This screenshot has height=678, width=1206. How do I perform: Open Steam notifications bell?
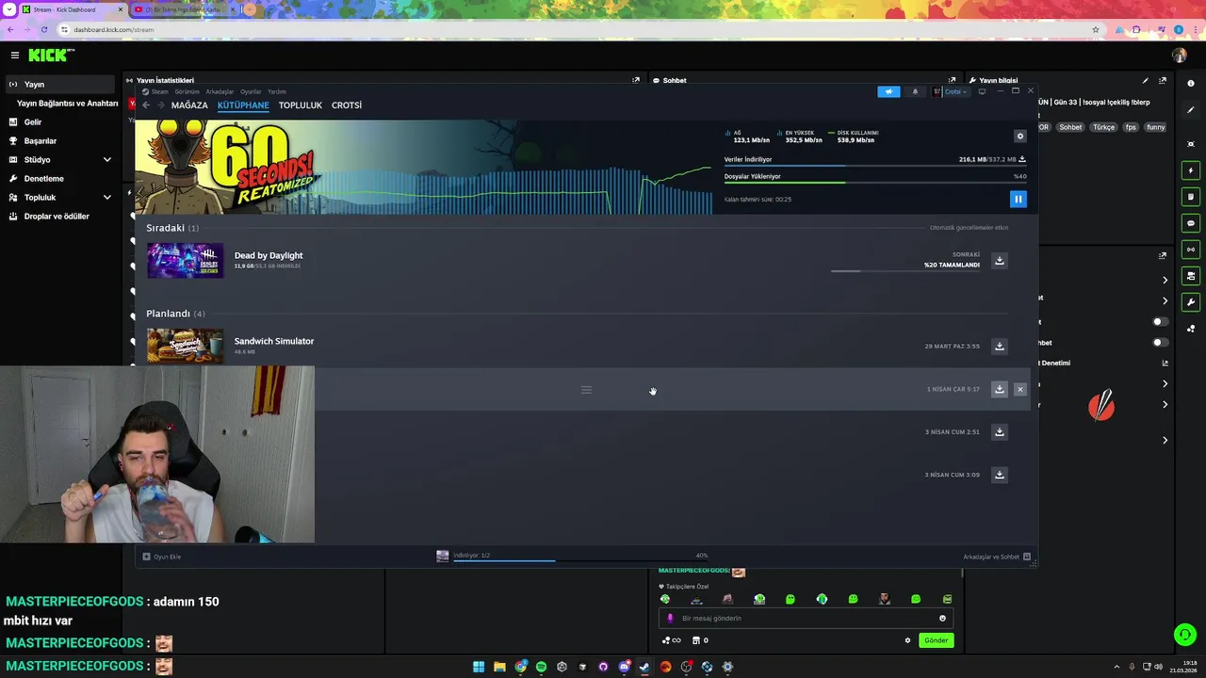click(915, 91)
